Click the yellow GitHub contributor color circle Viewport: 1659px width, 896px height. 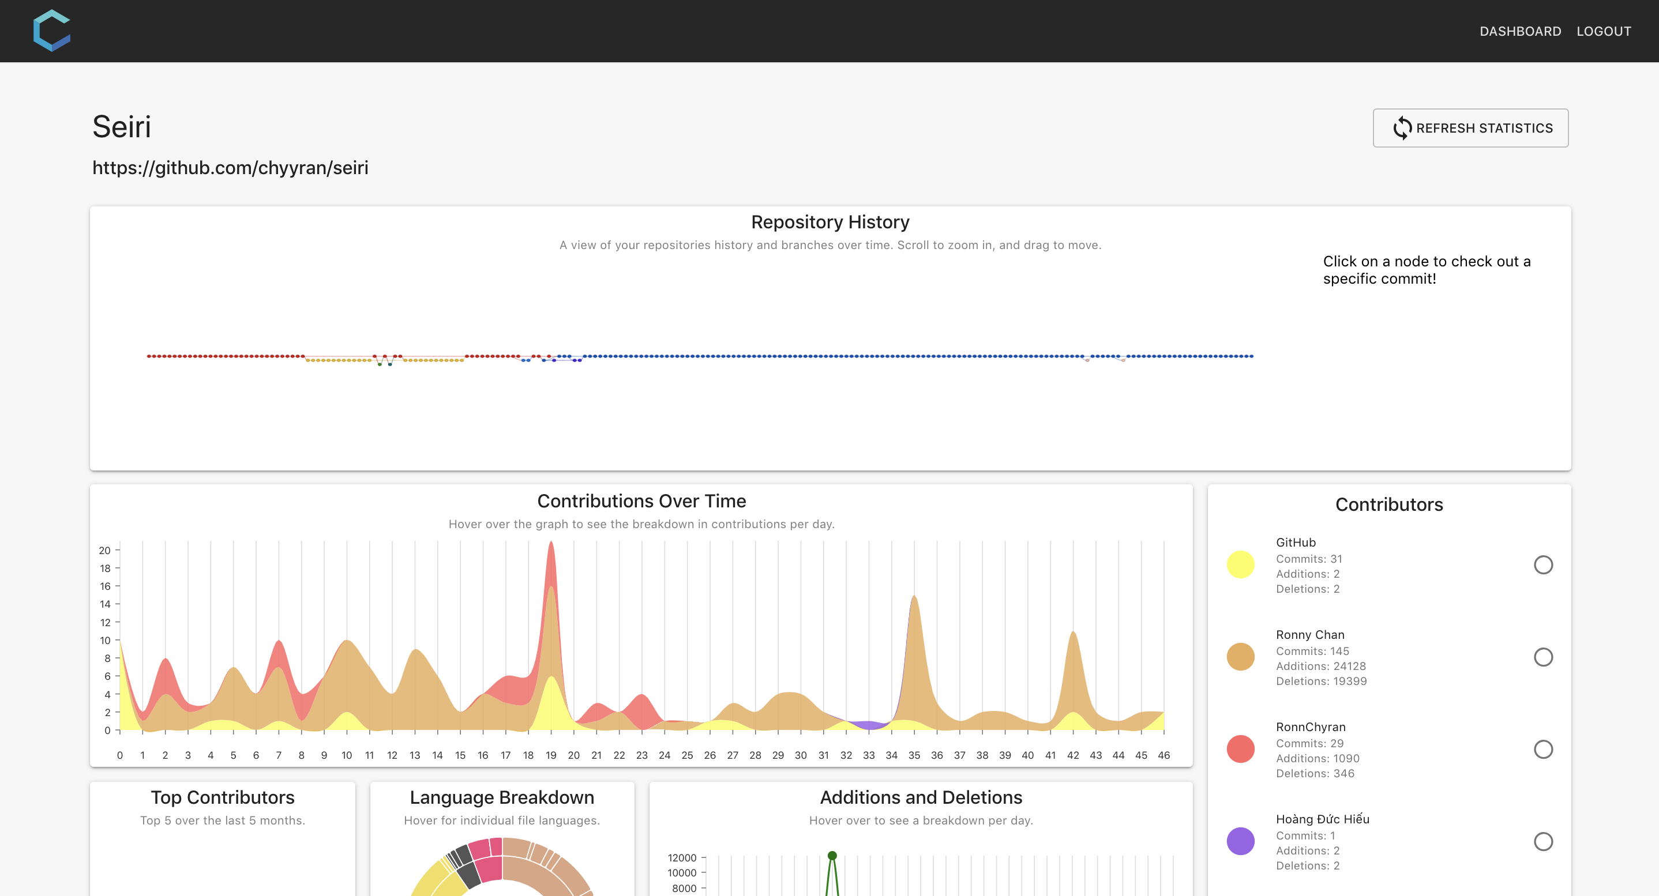(x=1240, y=564)
